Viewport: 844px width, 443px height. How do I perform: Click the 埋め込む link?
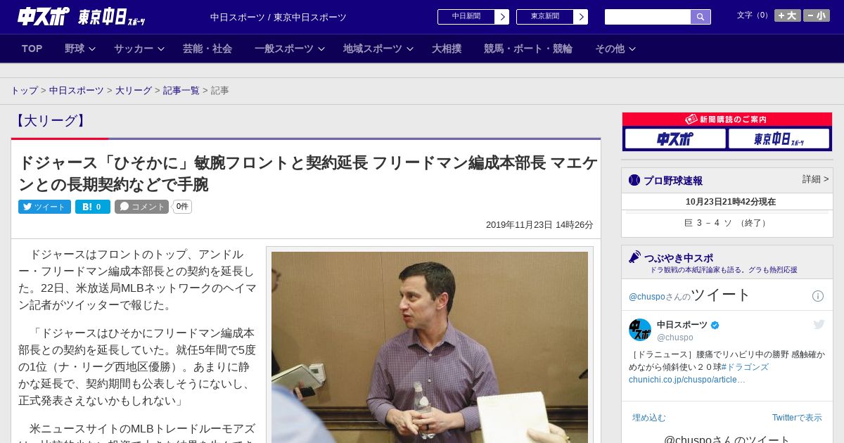648,418
